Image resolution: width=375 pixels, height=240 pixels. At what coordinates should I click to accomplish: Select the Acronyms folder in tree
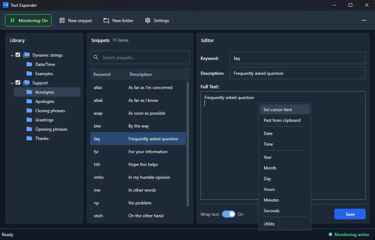pos(47,92)
